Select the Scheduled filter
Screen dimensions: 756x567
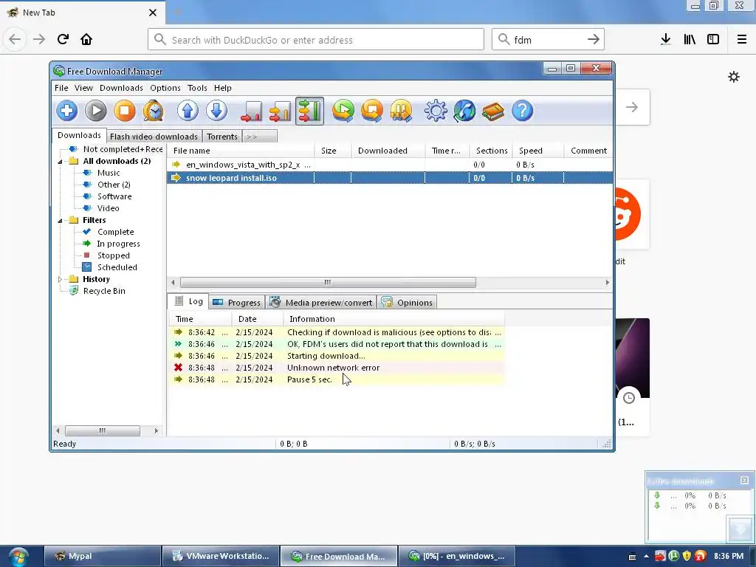[x=117, y=267]
